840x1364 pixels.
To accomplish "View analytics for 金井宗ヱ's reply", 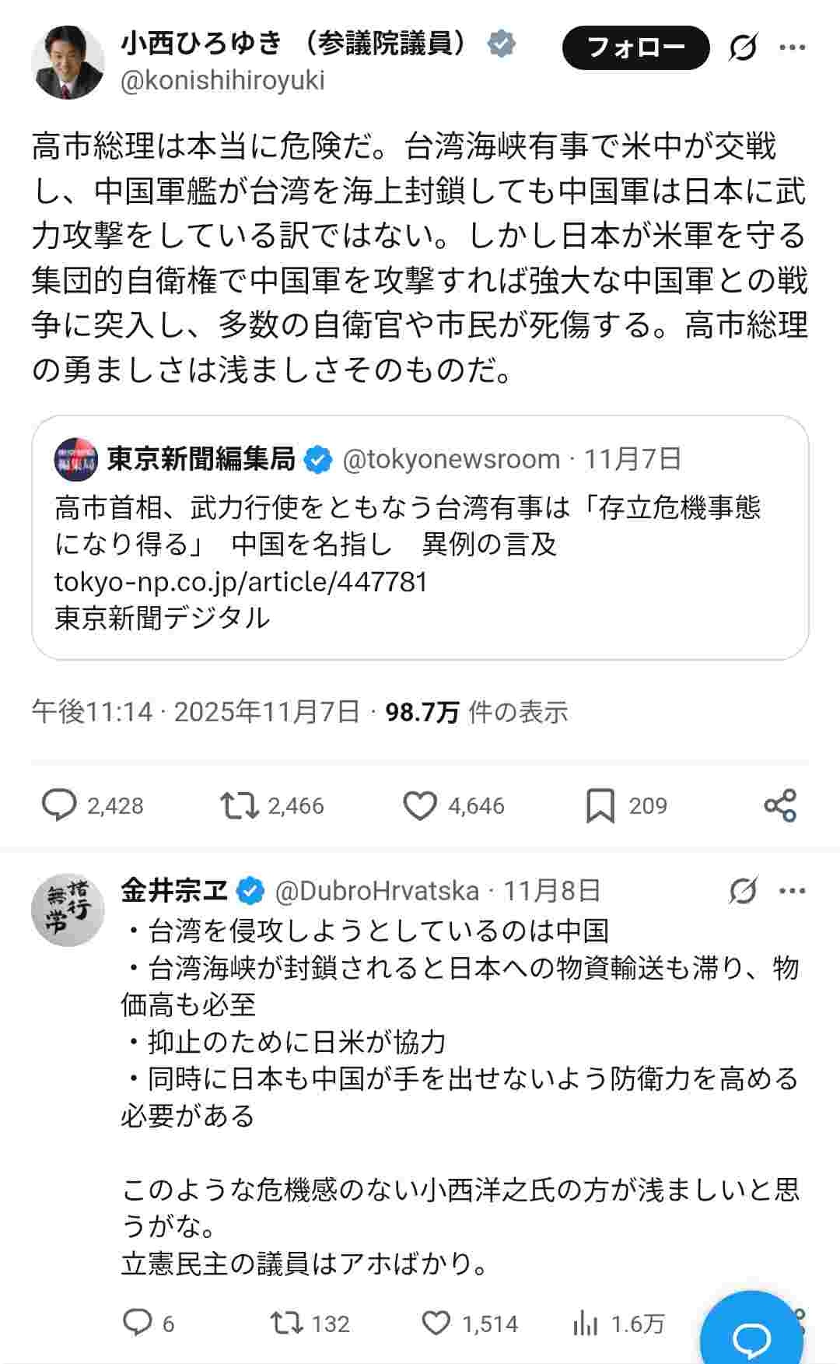I will (585, 1323).
